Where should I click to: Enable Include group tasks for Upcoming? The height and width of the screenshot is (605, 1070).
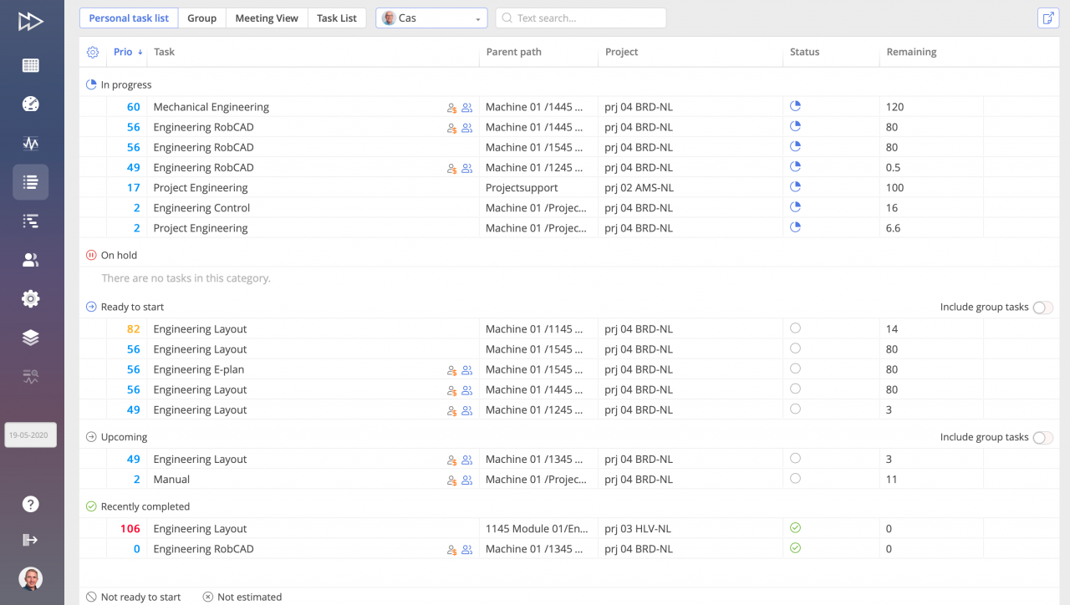point(1042,437)
